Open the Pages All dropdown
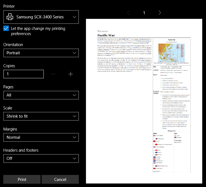 (x=41, y=95)
